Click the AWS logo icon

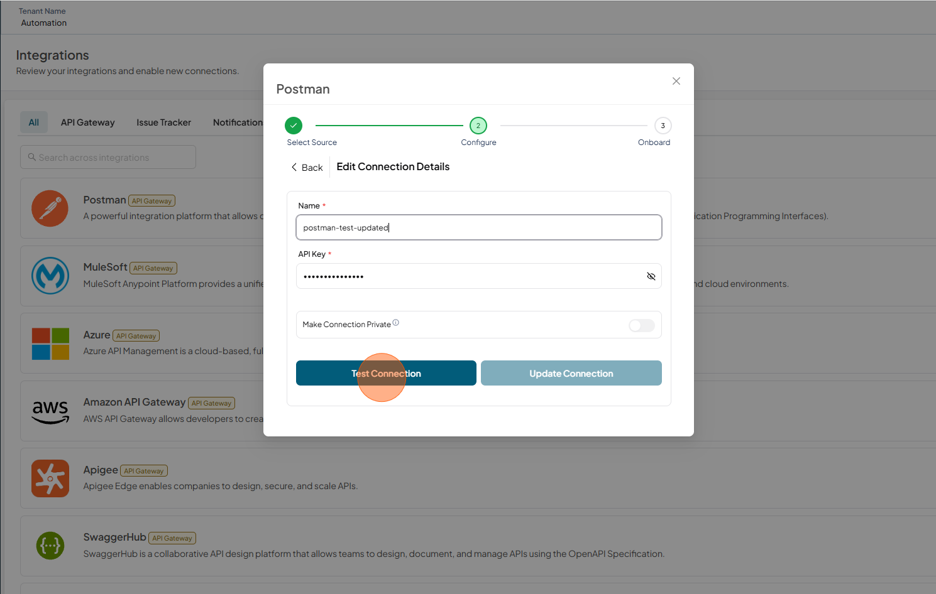50,411
